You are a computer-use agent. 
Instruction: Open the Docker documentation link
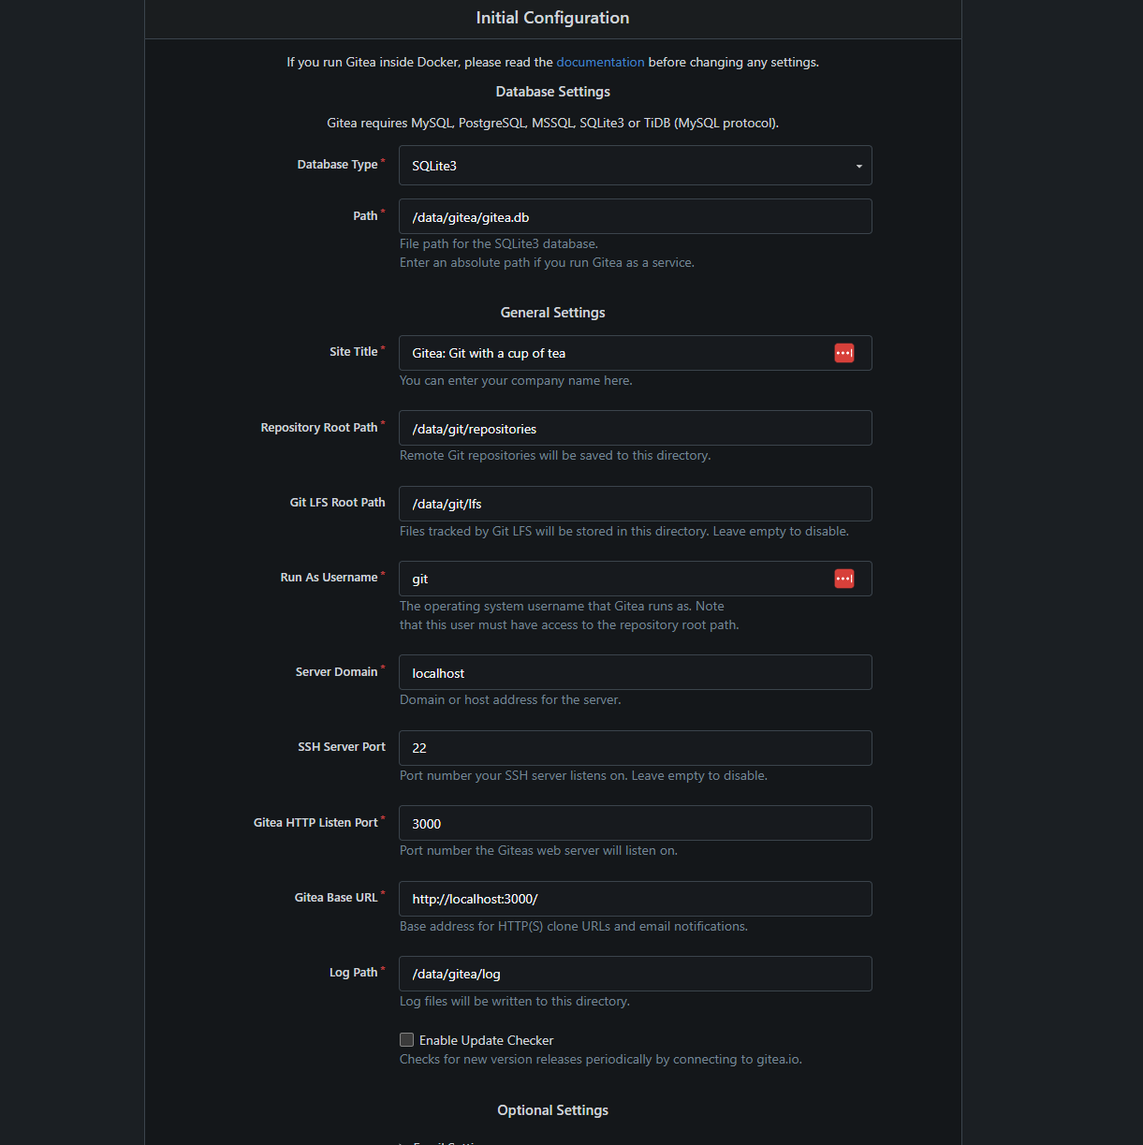600,62
